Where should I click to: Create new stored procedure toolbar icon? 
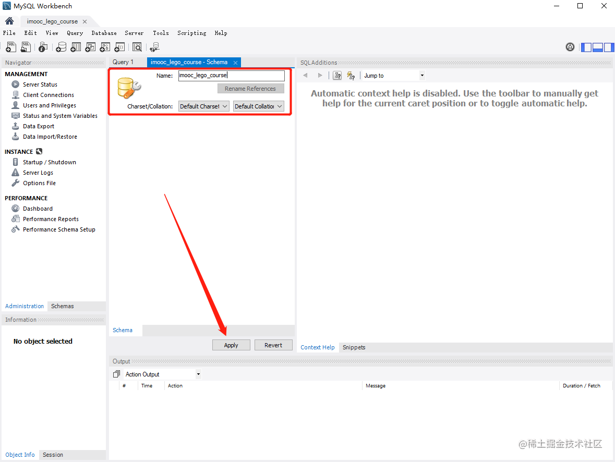click(x=105, y=47)
